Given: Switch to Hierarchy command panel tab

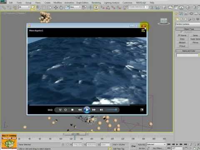Looking at the screenshot, I should (186, 14).
